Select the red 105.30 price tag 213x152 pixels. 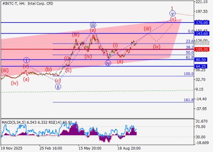click(x=202, y=49)
